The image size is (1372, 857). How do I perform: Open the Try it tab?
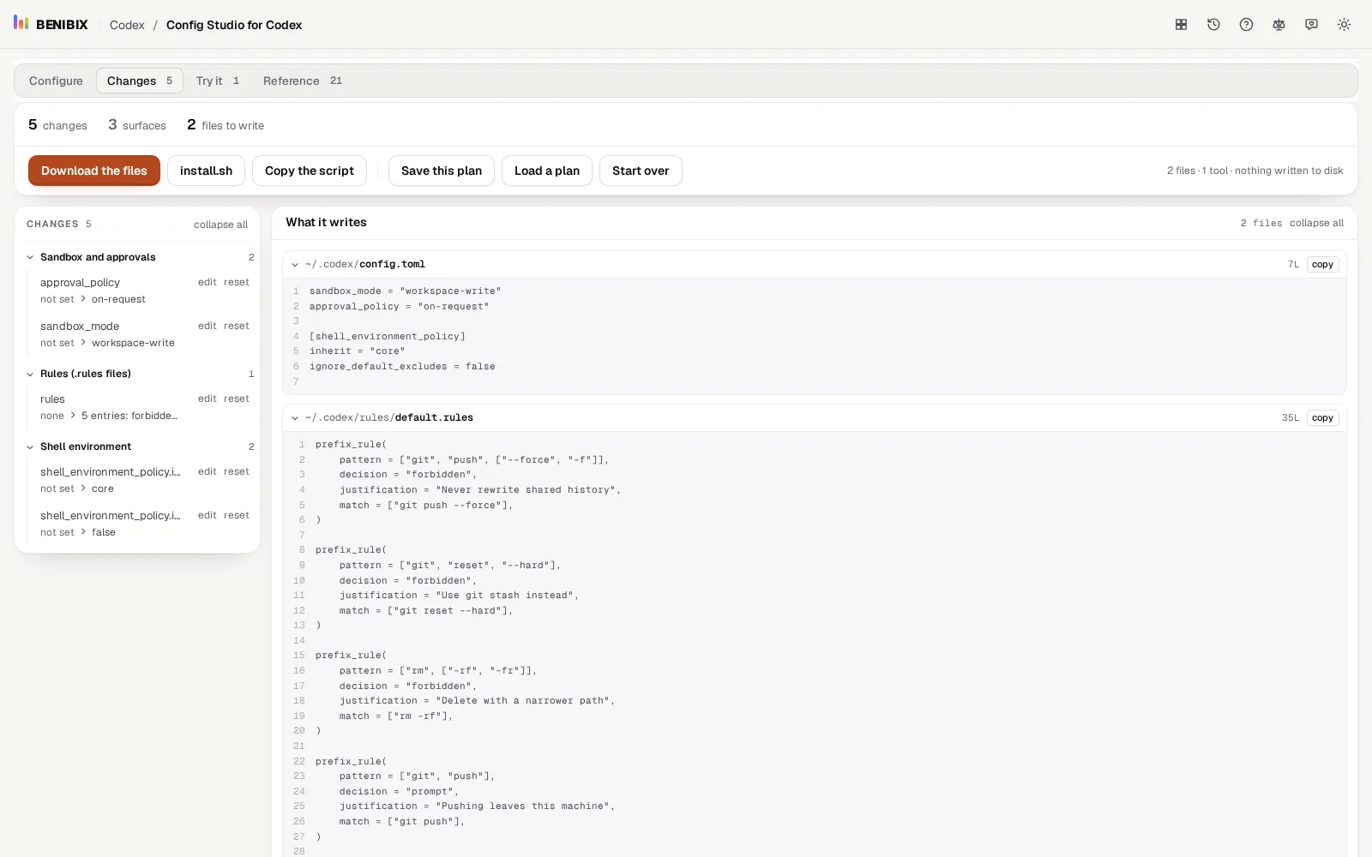[218, 81]
